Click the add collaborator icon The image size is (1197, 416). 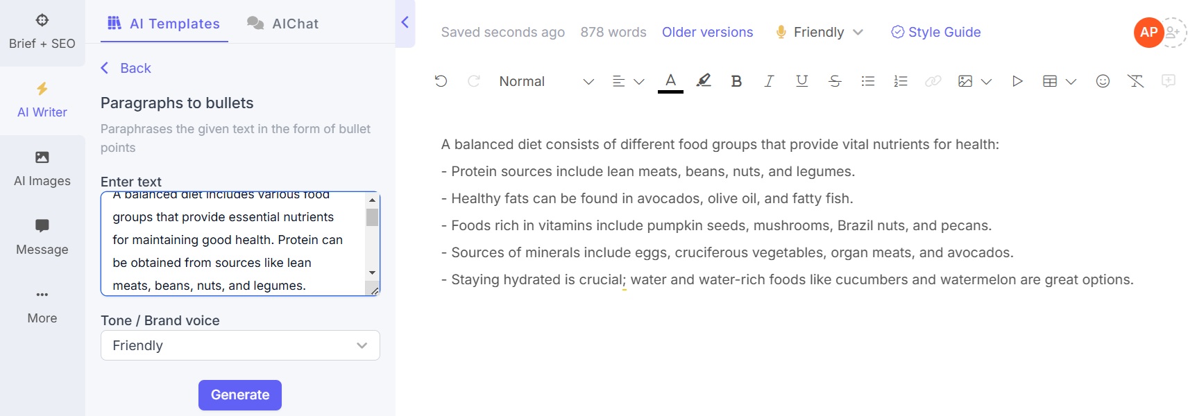(1173, 32)
